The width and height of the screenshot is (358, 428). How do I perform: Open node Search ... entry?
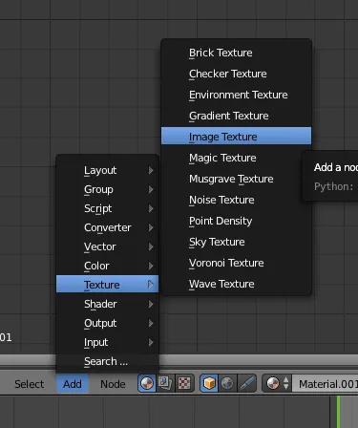pyautogui.click(x=107, y=361)
